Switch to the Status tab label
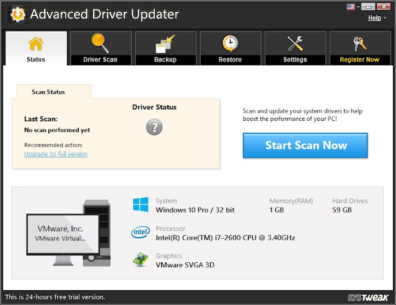This screenshot has height=305, width=396. (36, 60)
